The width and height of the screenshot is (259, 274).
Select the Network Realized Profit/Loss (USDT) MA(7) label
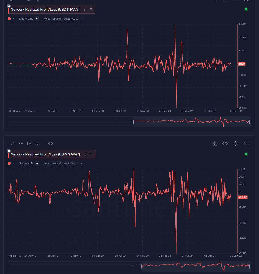pyautogui.click(x=45, y=10)
